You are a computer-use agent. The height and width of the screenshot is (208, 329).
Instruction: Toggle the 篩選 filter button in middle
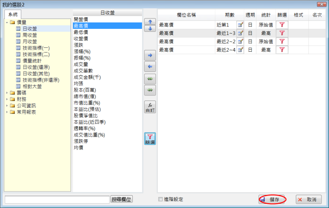150,139
